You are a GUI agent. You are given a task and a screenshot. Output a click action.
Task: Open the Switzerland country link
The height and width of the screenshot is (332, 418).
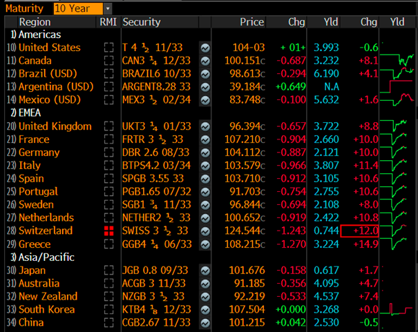[x=46, y=231]
